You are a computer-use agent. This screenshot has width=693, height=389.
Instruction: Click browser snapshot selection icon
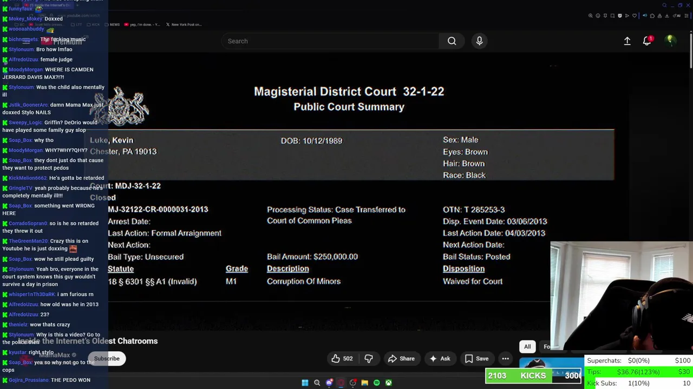612,16
